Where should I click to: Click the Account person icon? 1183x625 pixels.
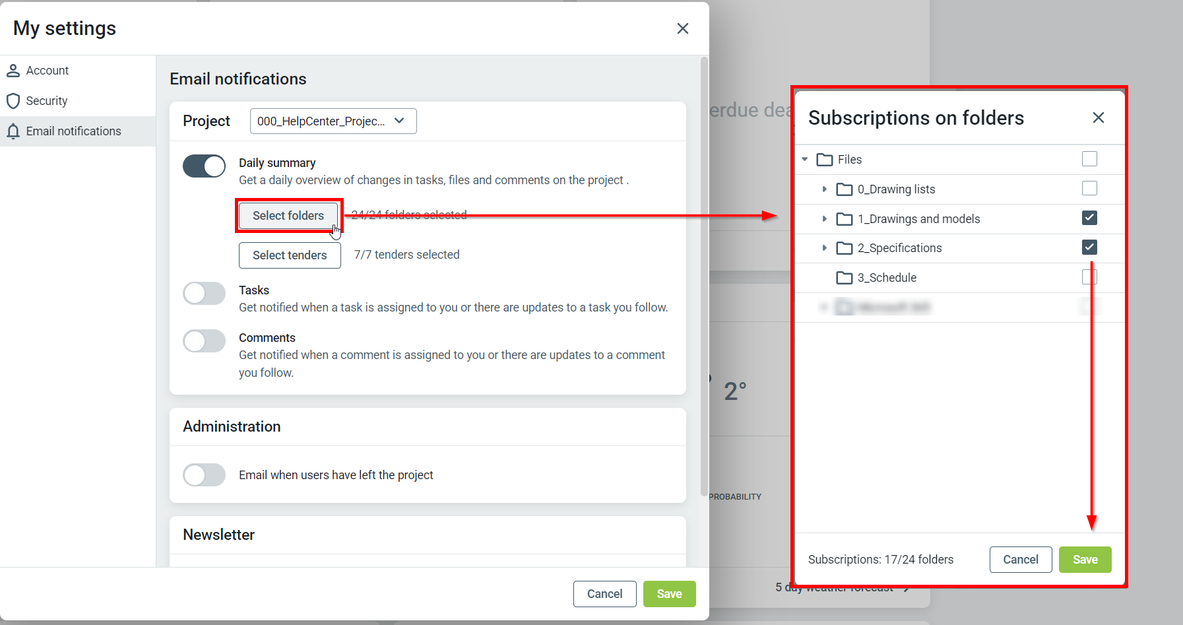coord(13,71)
